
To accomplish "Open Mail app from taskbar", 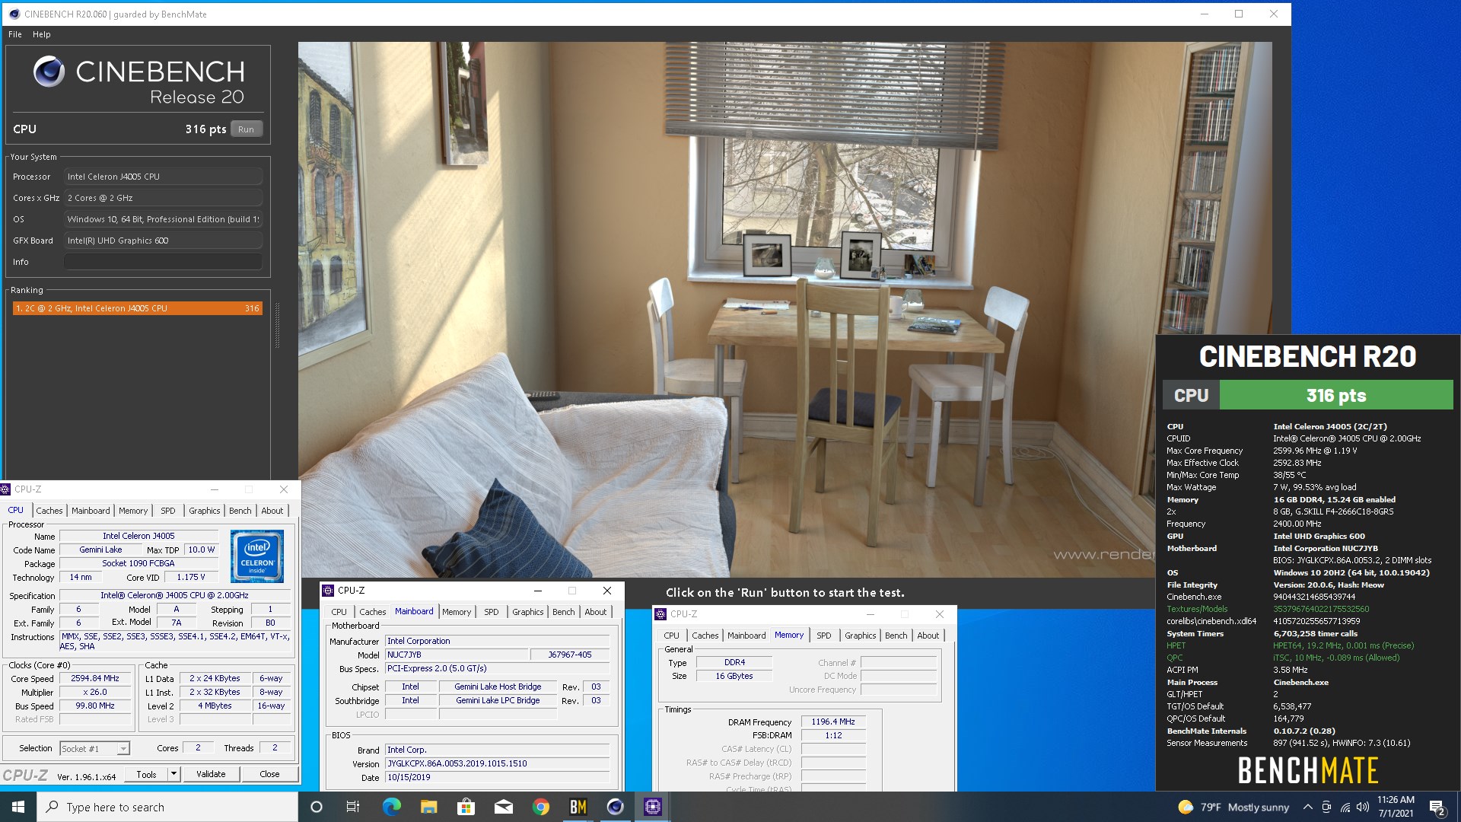I will pos(503,807).
